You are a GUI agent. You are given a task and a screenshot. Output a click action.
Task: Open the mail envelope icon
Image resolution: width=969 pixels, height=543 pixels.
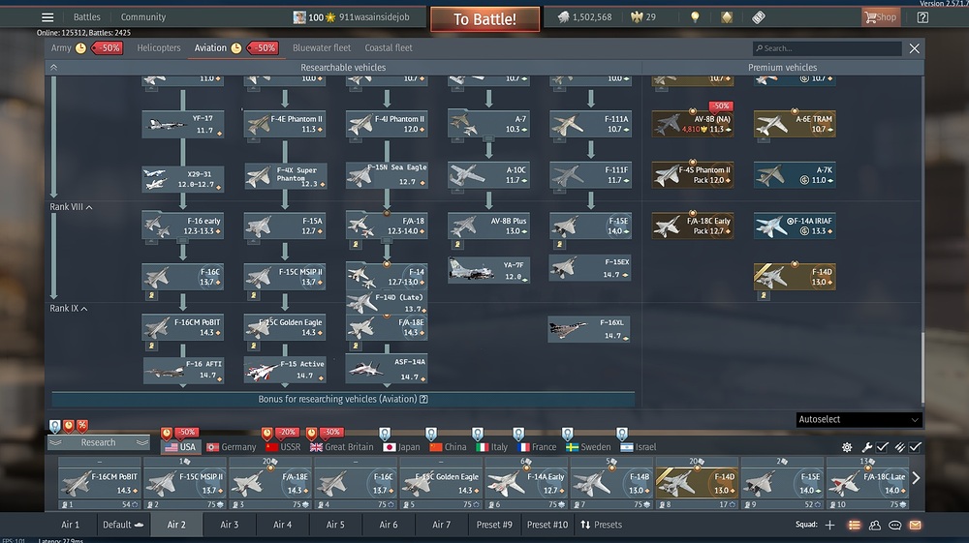point(916,526)
